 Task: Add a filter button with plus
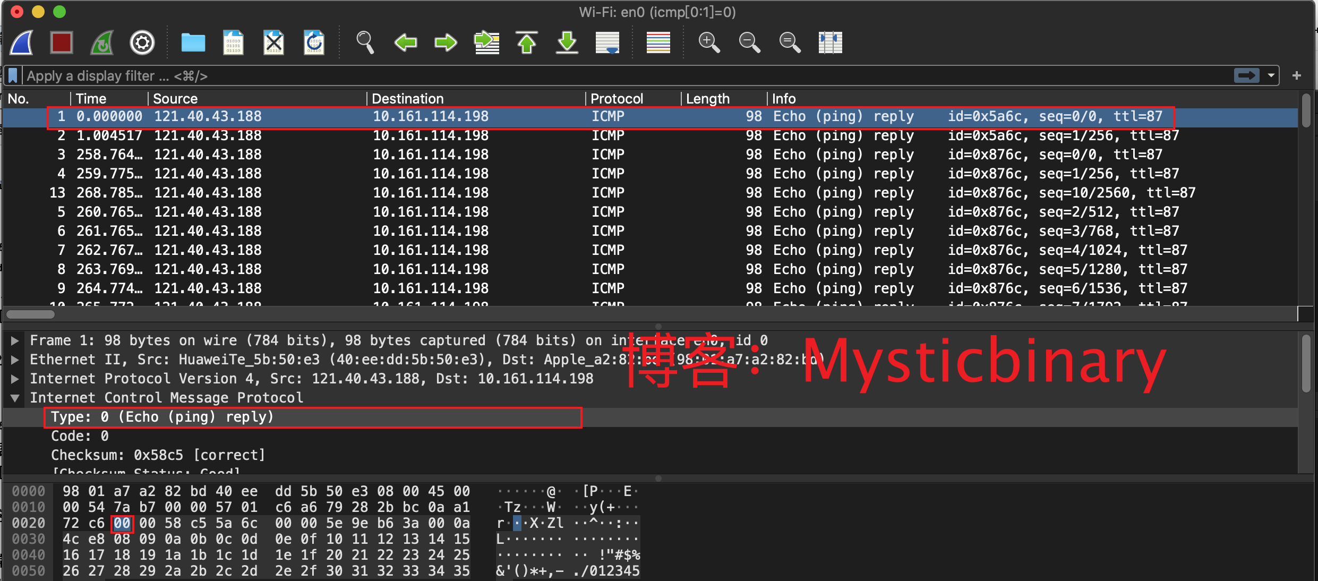(1297, 76)
